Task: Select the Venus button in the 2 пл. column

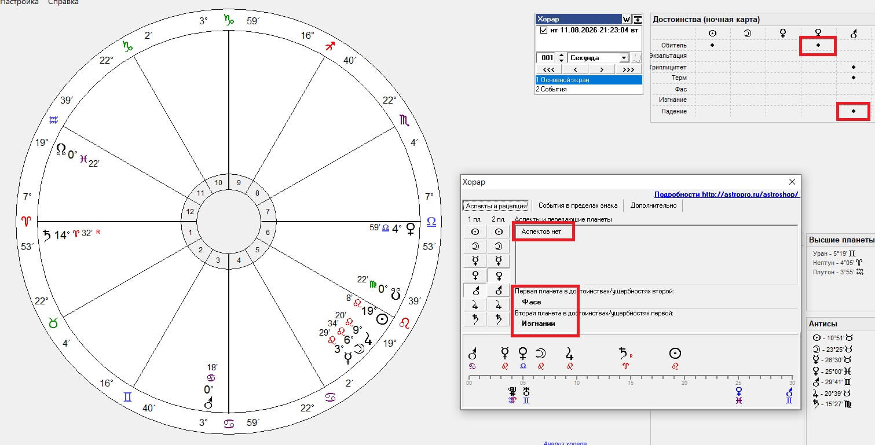Action: coord(498,275)
